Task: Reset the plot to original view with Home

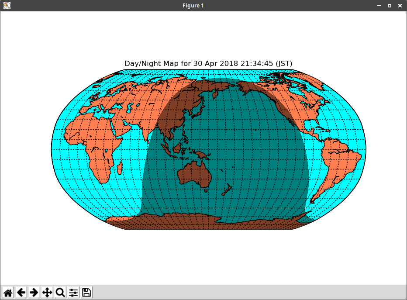Action: pos(8,293)
